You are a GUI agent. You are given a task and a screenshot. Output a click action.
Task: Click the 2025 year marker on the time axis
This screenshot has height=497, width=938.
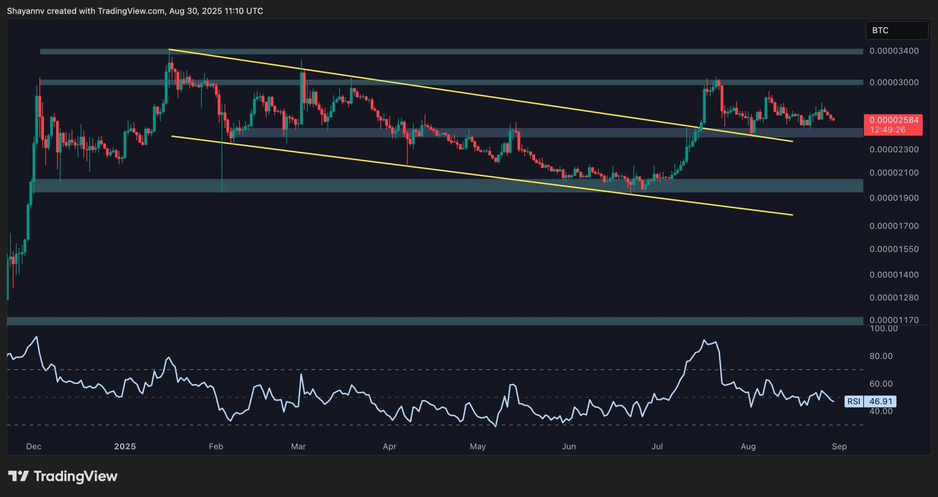[x=125, y=446]
